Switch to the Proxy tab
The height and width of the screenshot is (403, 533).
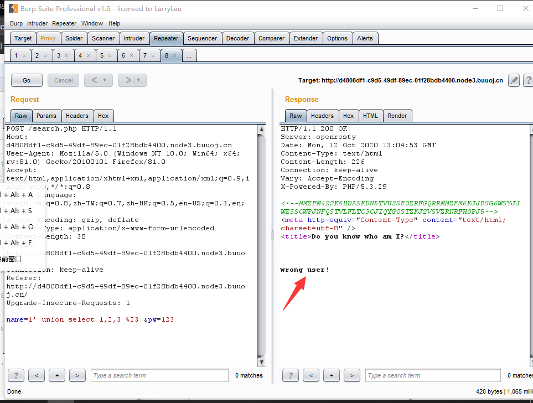(48, 38)
